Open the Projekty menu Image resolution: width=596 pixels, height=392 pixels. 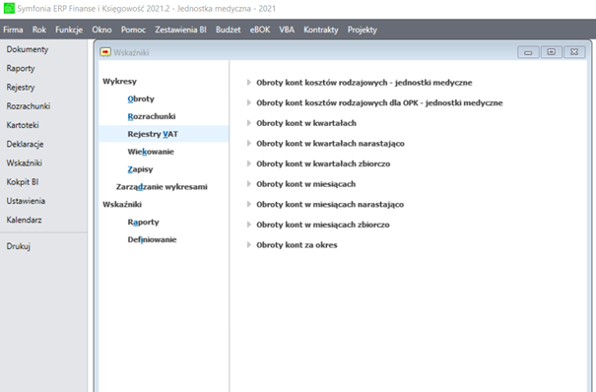point(362,30)
